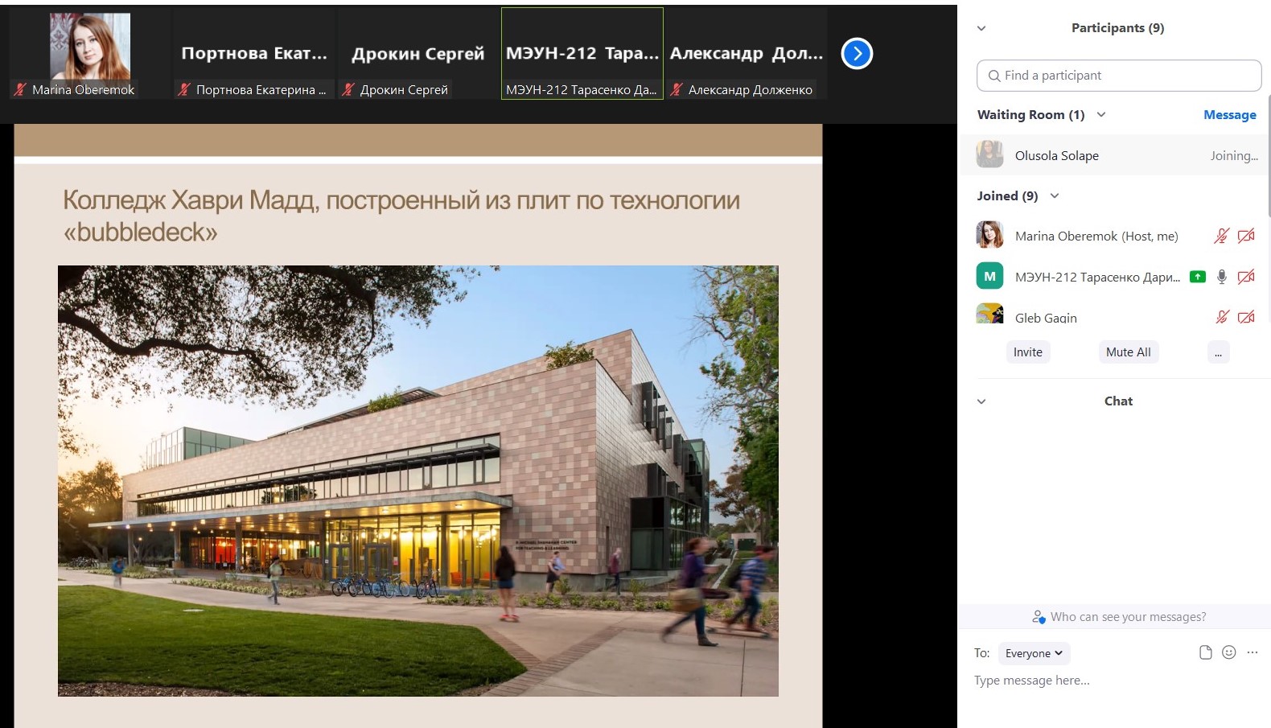Message the waiting room participants
This screenshot has height=728, width=1271.
[1229, 115]
